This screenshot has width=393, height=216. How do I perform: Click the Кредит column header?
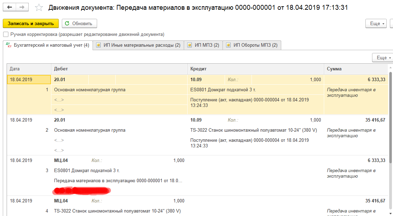pyautogui.click(x=255, y=69)
